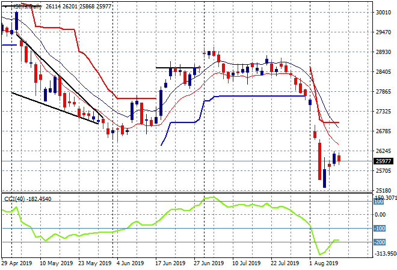Click the 17 Jun 2019 date label
The width and height of the screenshot is (397, 270).
(170, 263)
